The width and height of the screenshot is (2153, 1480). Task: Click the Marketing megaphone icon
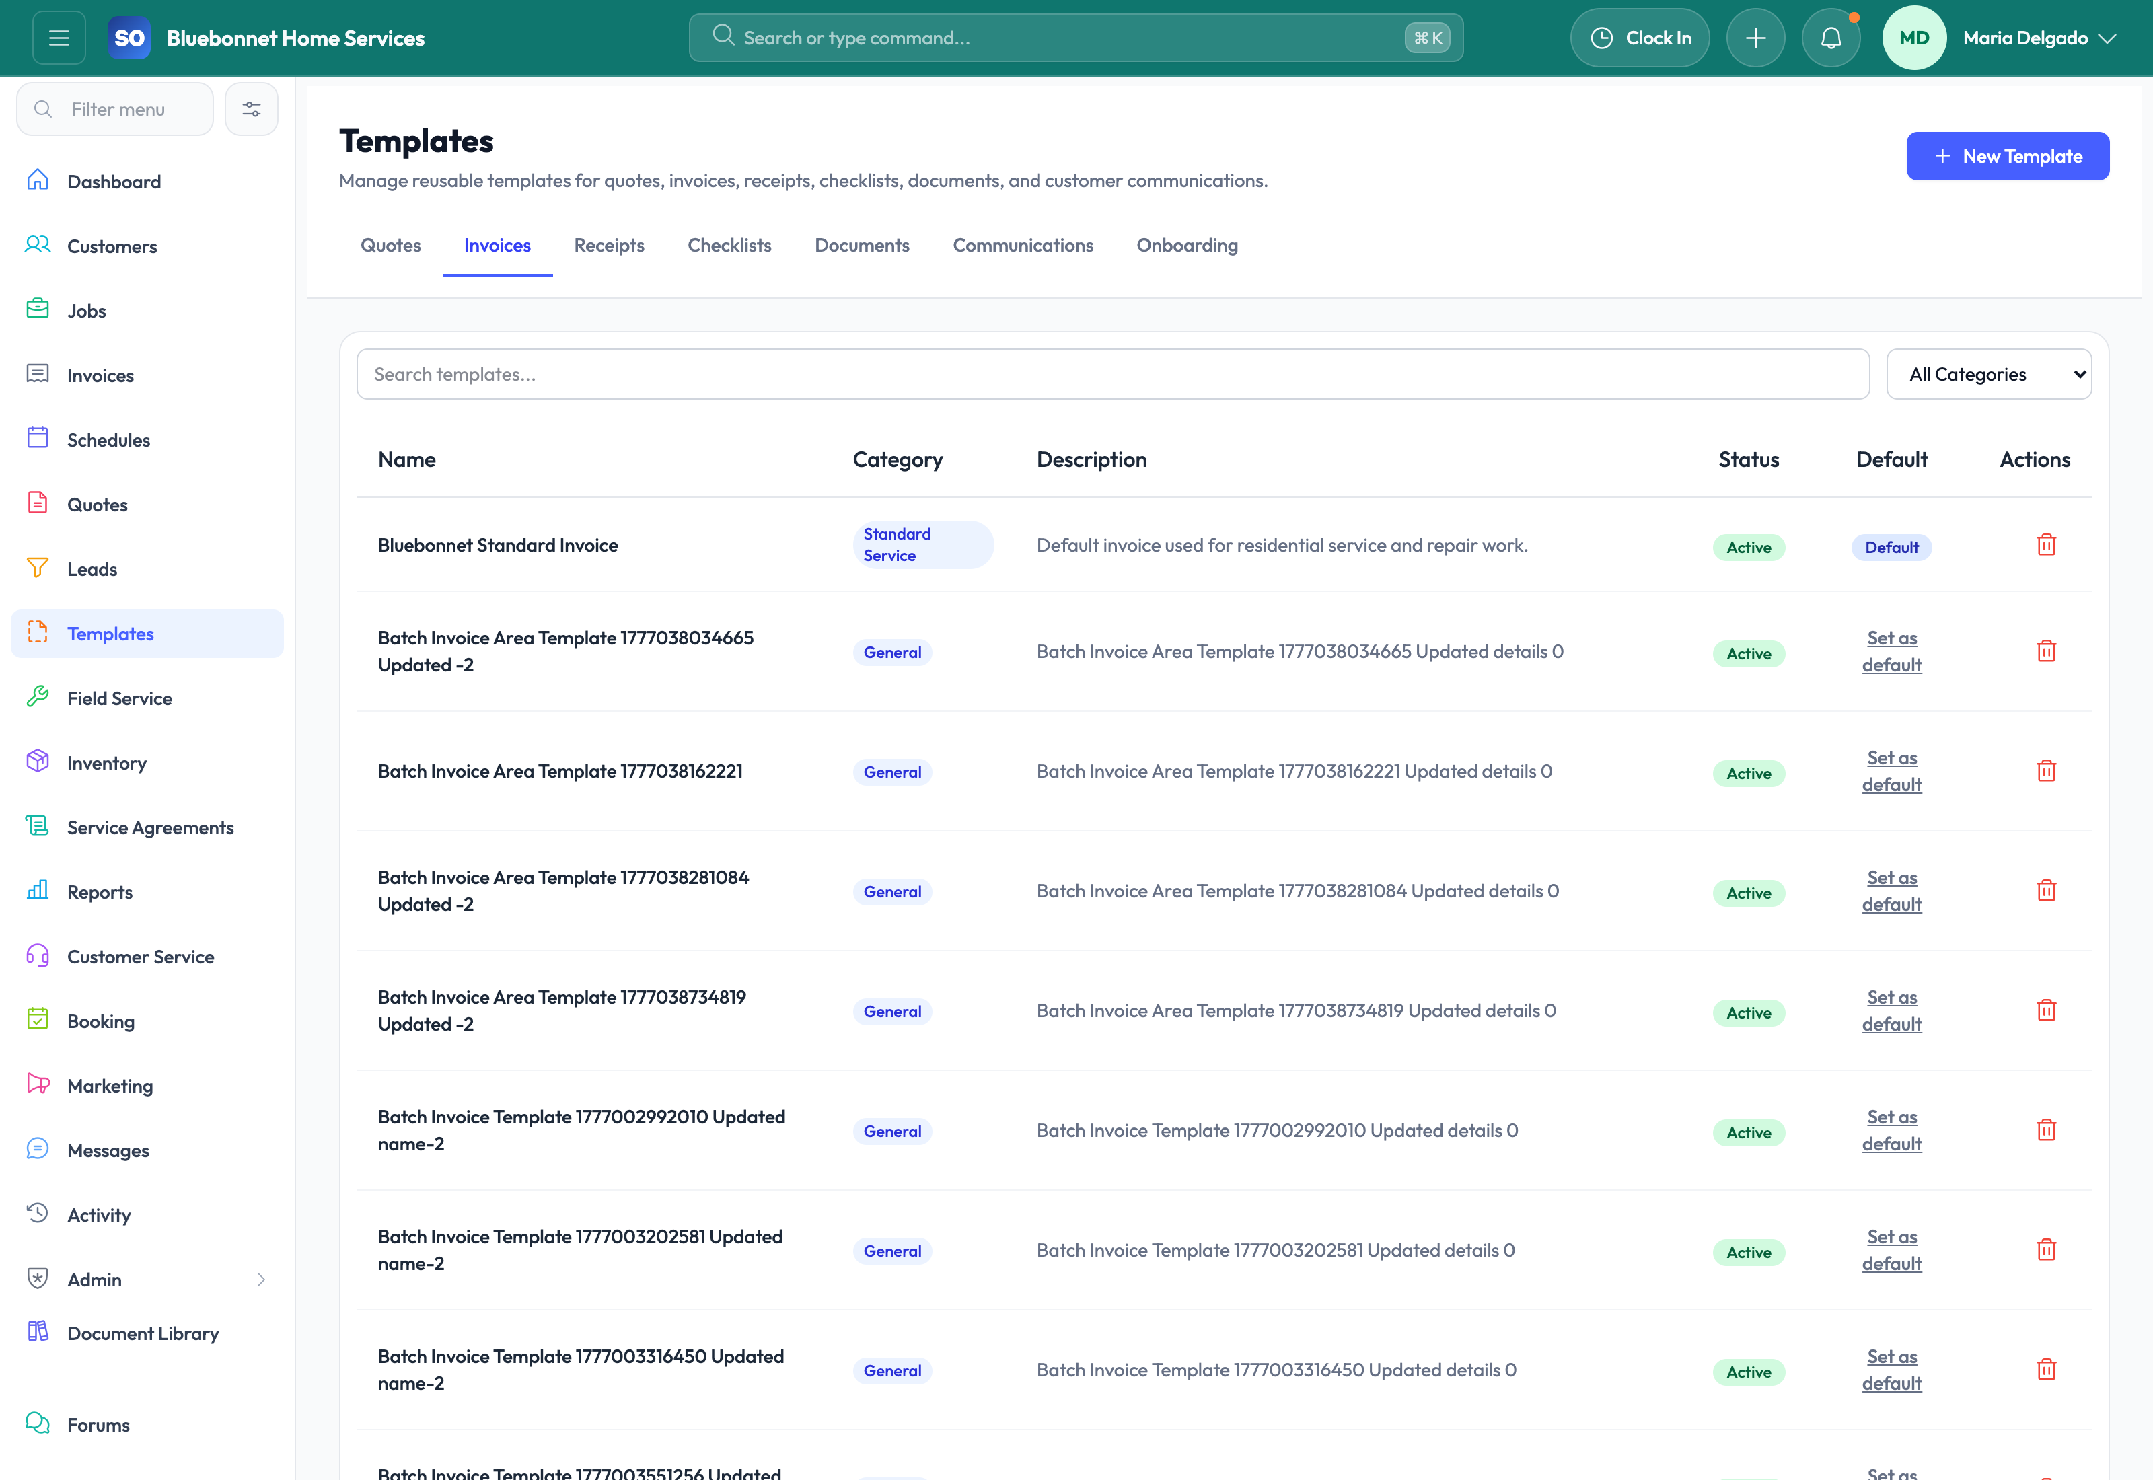click(x=38, y=1084)
